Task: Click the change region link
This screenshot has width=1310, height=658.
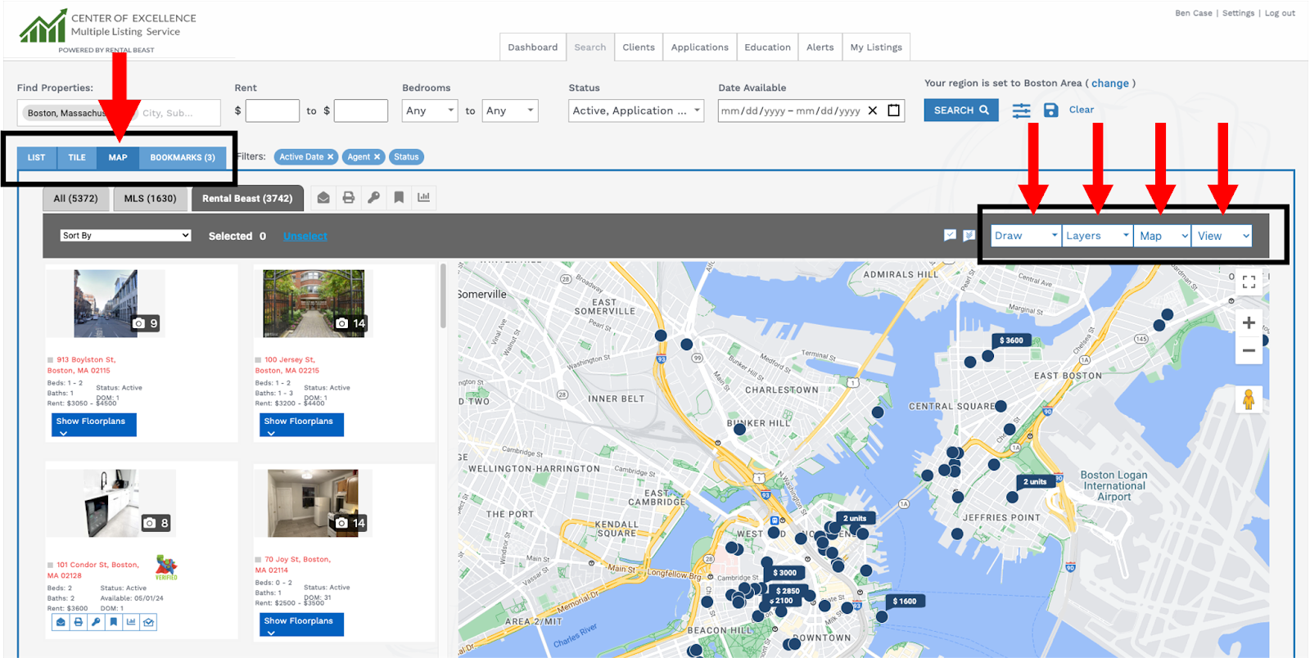Action: click(1110, 83)
